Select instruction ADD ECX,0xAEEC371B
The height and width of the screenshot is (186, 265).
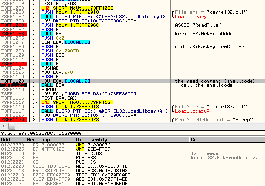pyautogui.click(x=102, y=166)
